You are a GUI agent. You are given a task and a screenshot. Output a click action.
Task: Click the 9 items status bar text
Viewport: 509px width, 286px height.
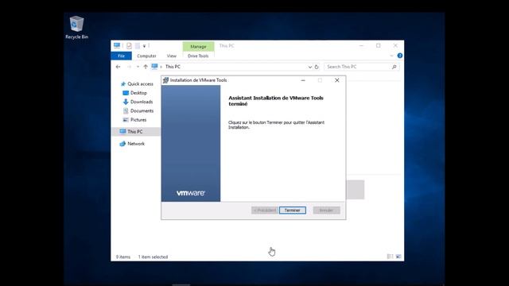123,257
